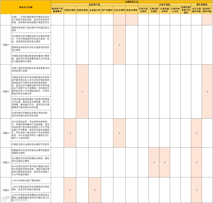Click 问题12 check mark under 定价合理性
Viewport: 213px width, 203px height.
(119, 45)
